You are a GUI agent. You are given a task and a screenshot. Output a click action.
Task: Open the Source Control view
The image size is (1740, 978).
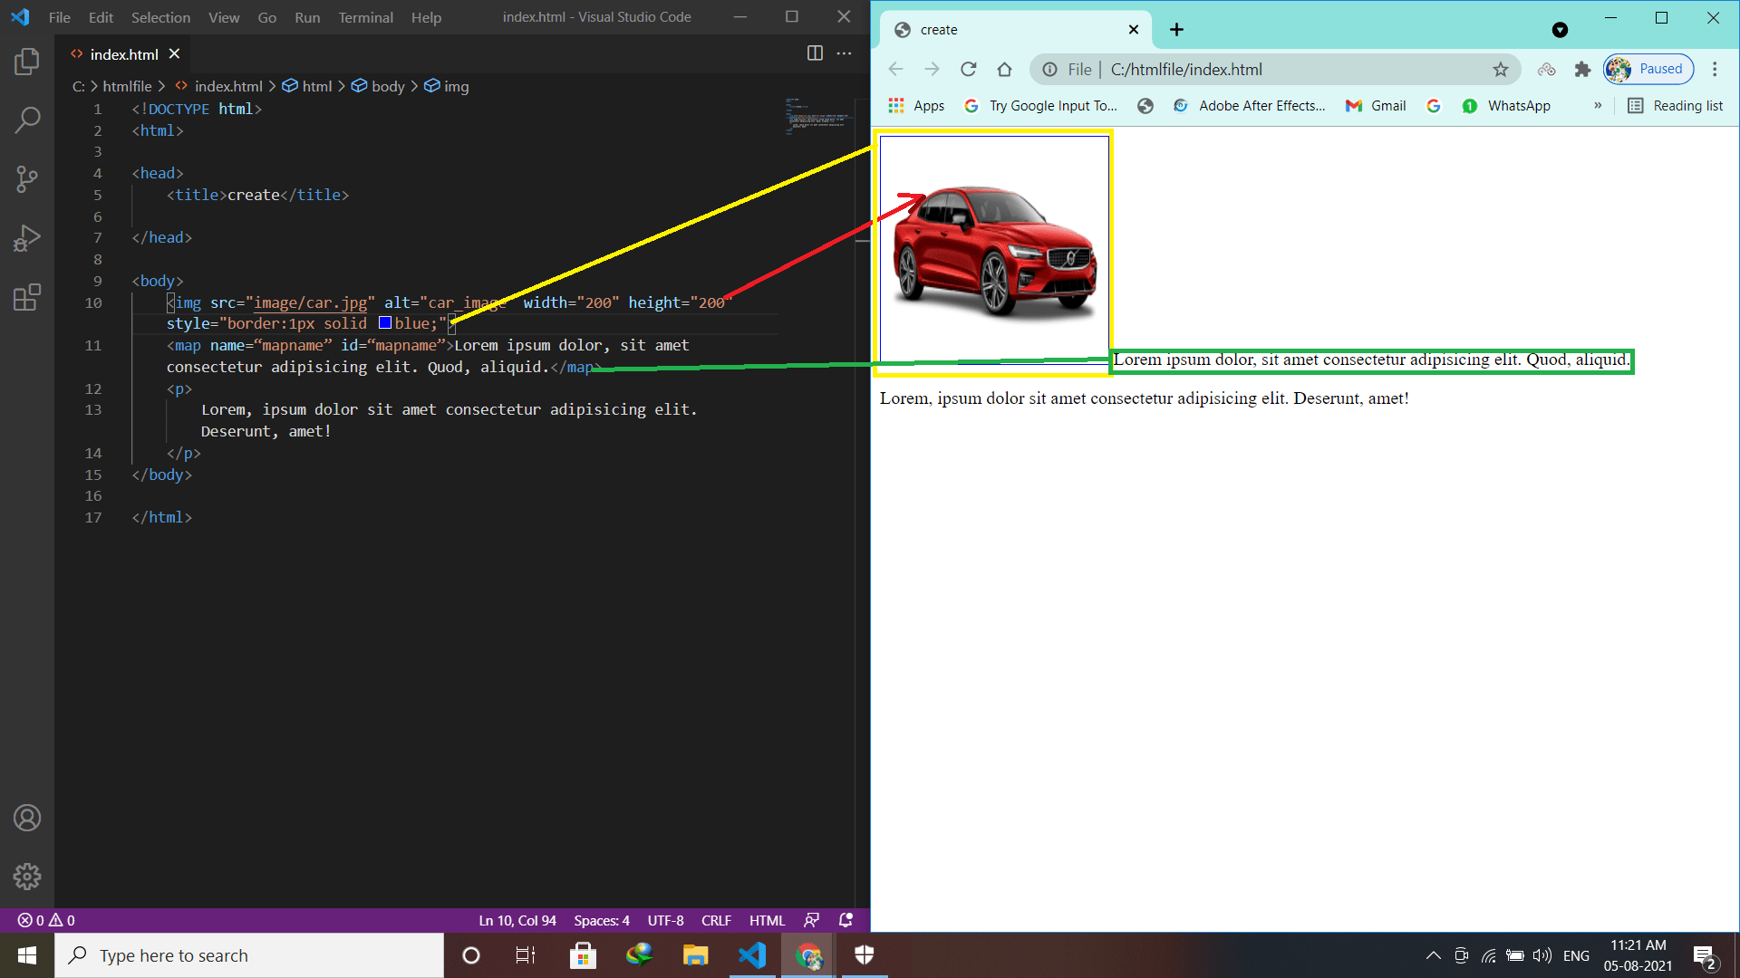[x=27, y=178]
